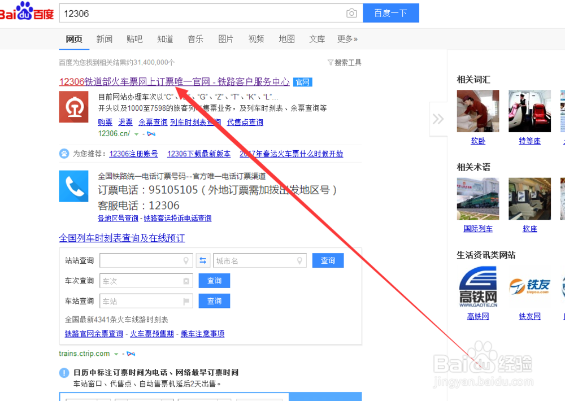The width and height of the screenshot is (565, 401).
Task: Select the 网页 tab
Action: tap(74, 39)
